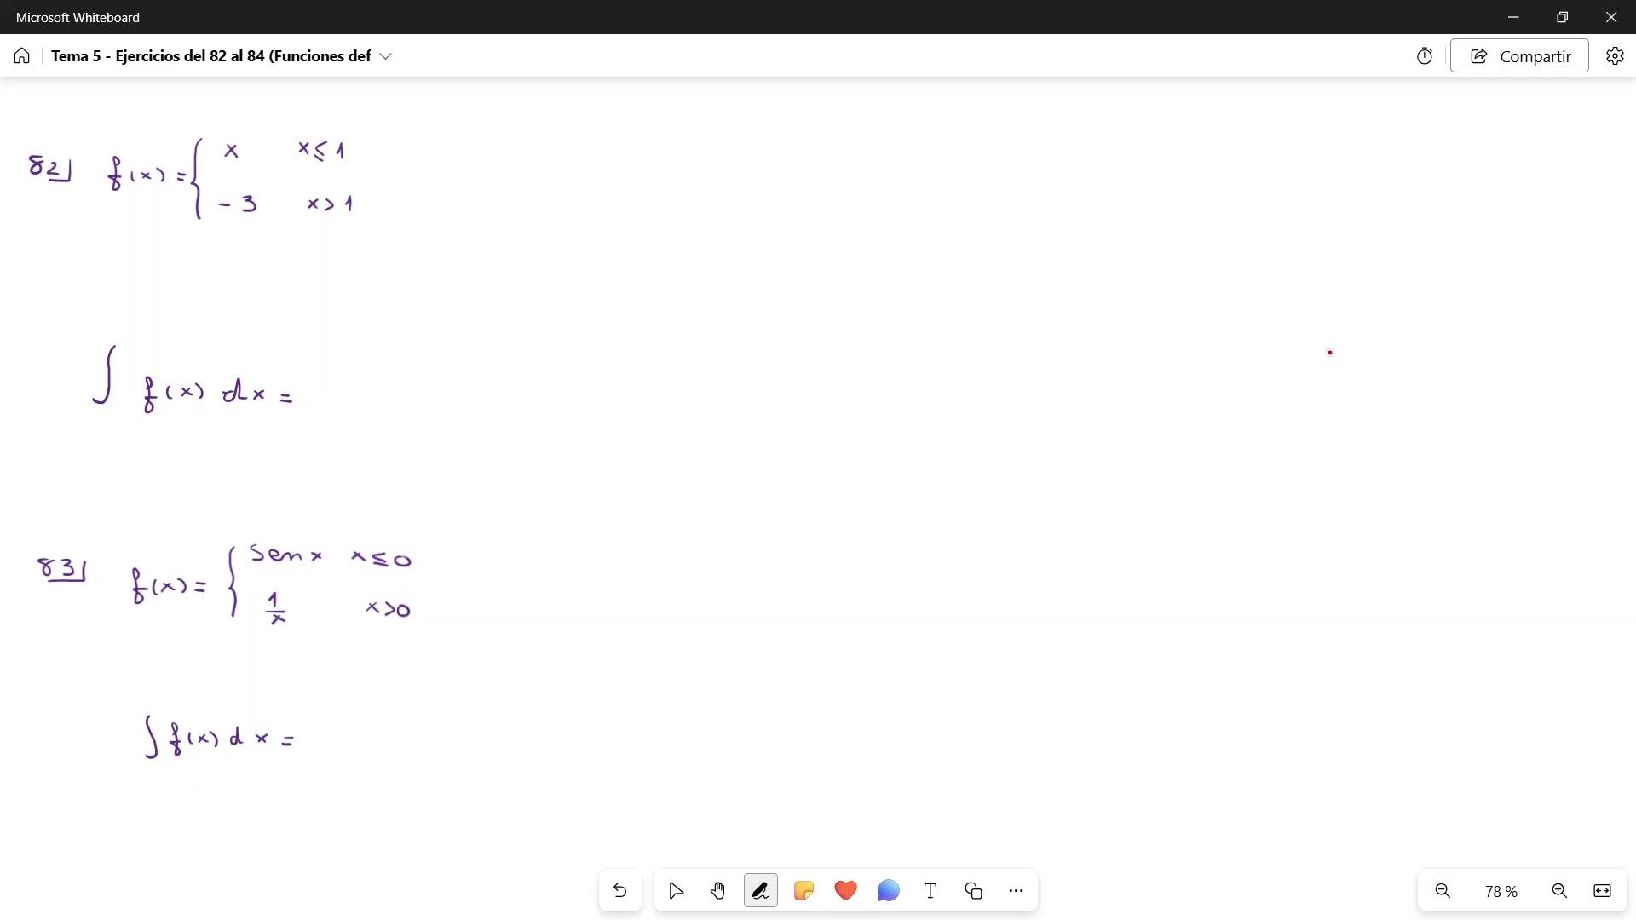Viewport: 1636px width, 920px height.
Task: Open the comments bubble tool
Action: 888,891
